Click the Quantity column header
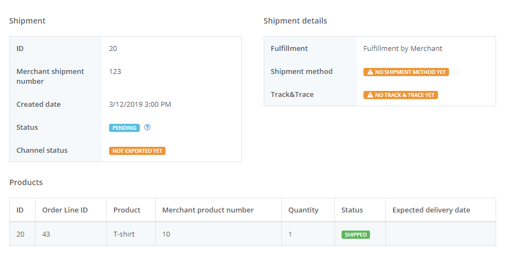 (303, 210)
